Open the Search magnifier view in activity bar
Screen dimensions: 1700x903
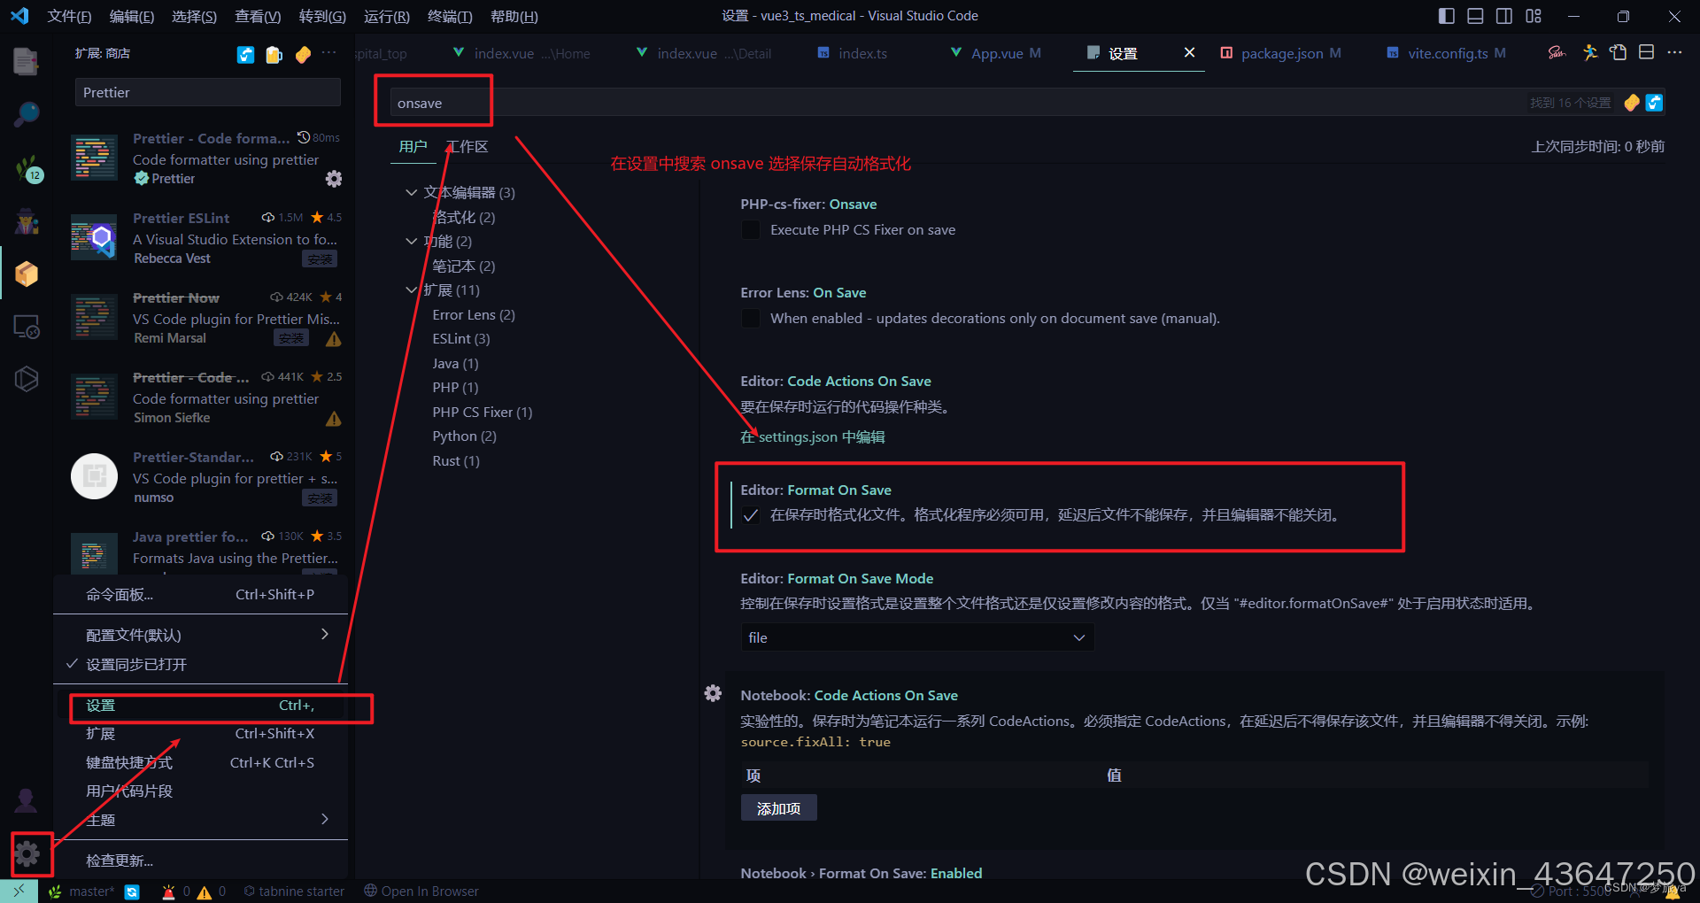(x=26, y=114)
